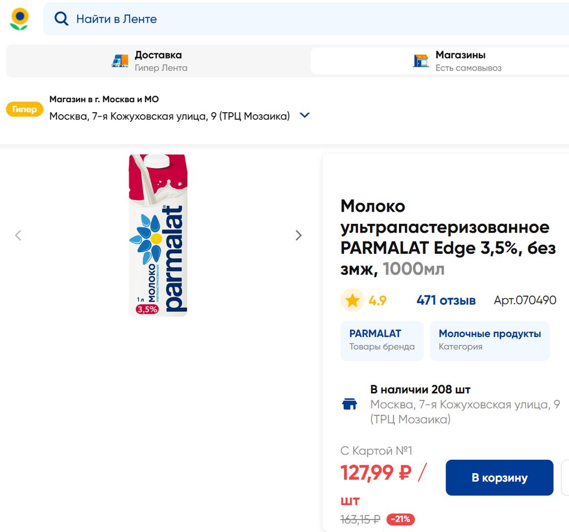
Task: Click the delivery truck icon
Action: (x=120, y=61)
